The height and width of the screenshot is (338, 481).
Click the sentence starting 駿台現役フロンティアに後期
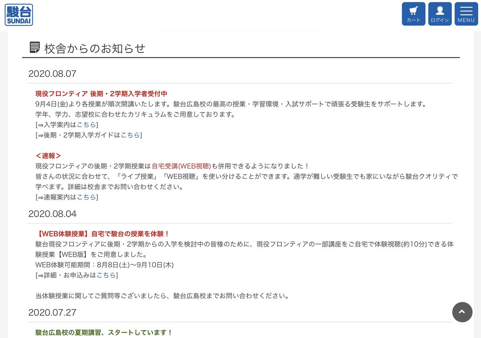245,249
